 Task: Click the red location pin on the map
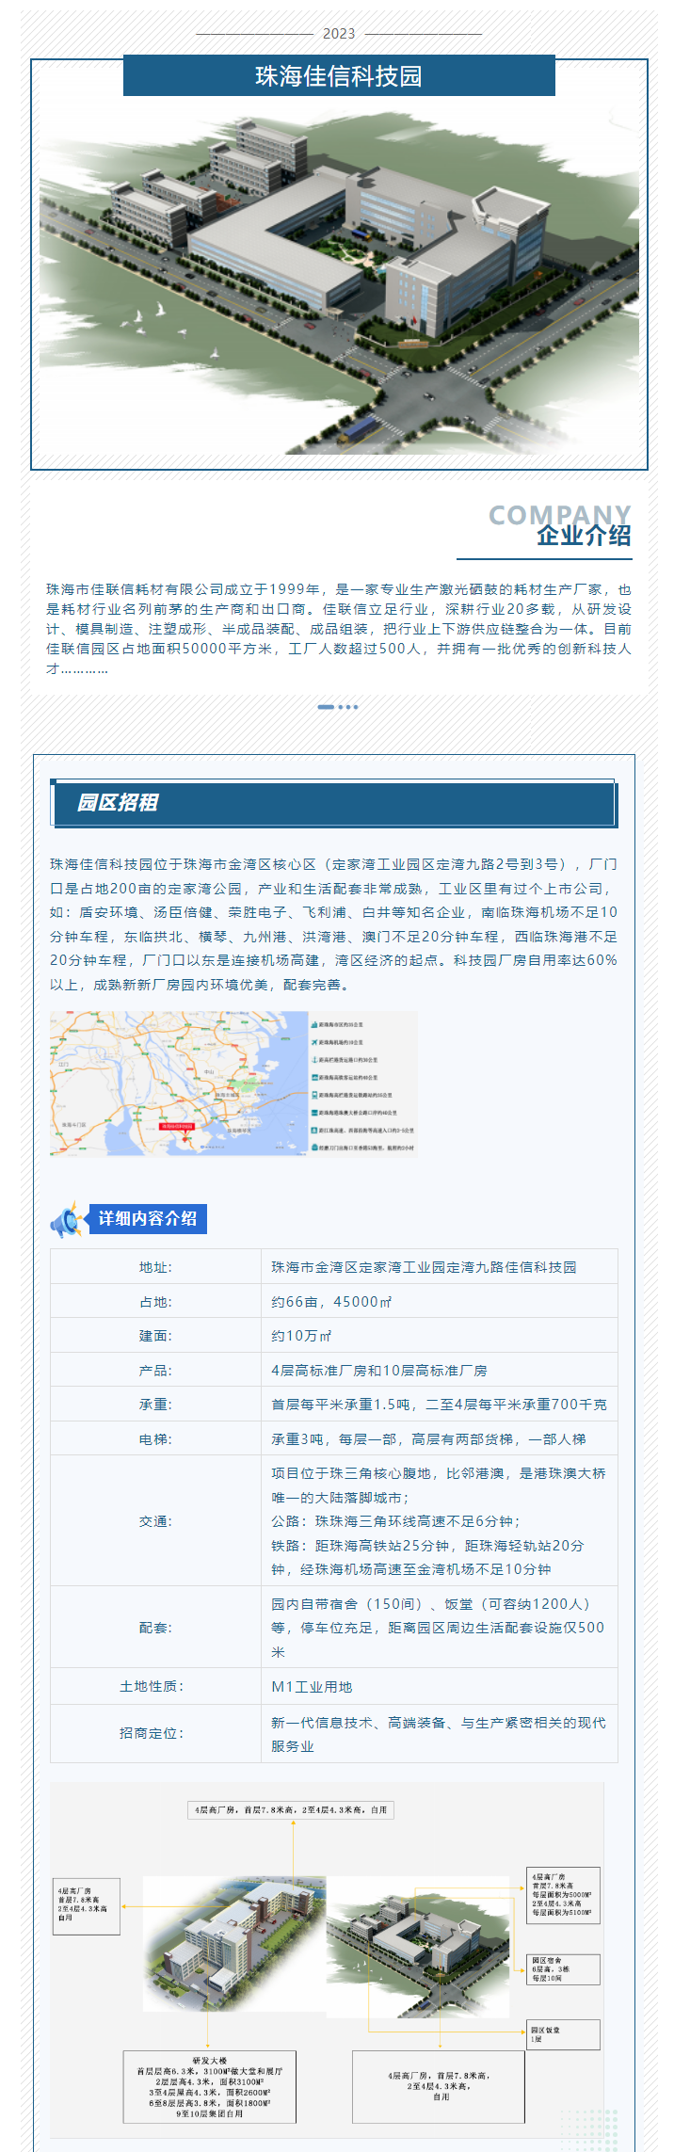click(x=185, y=1138)
